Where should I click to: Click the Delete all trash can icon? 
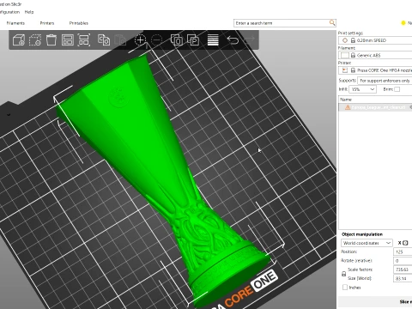(x=51, y=39)
